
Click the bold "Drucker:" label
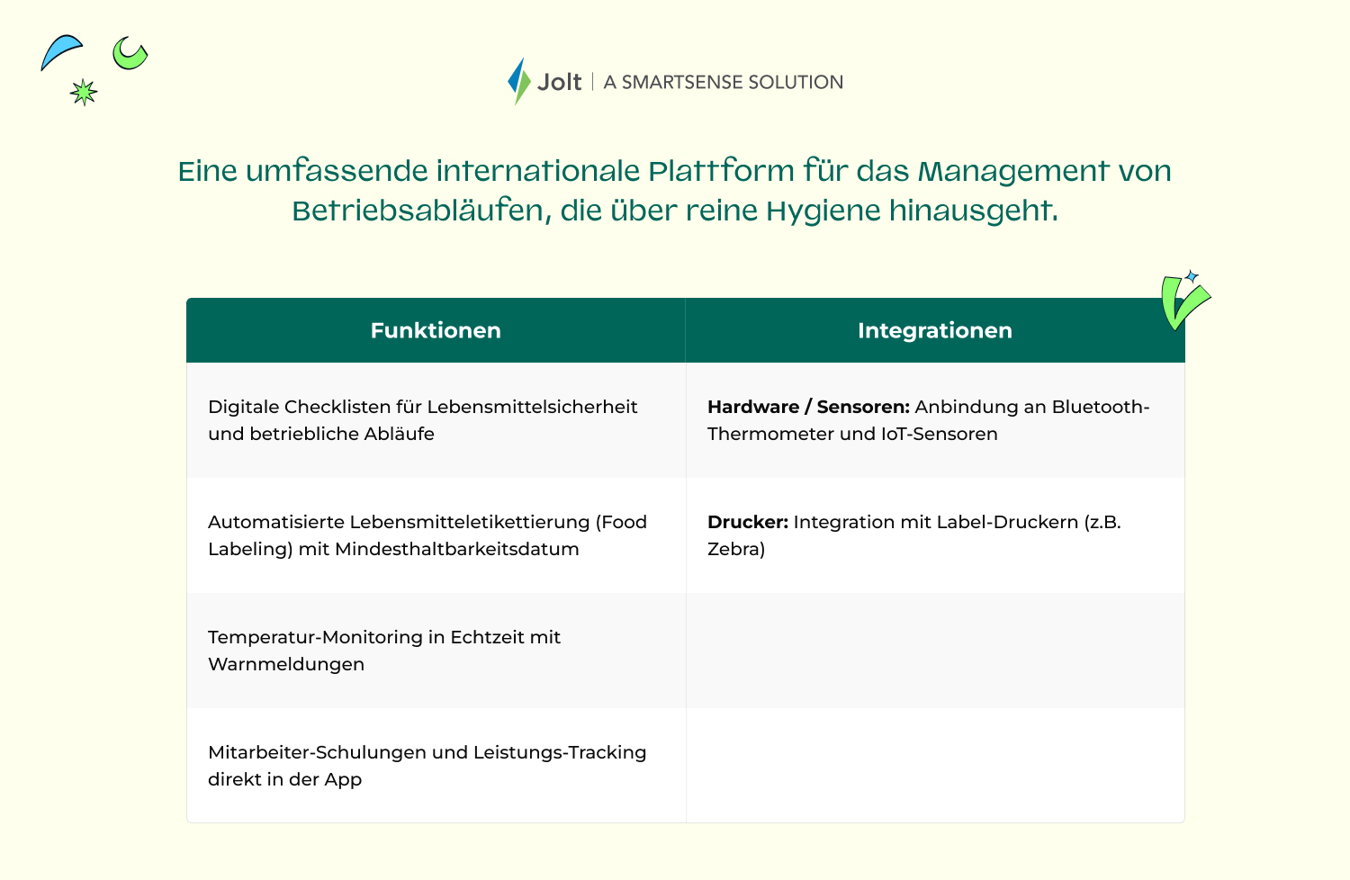[747, 522]
